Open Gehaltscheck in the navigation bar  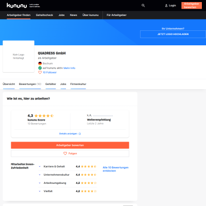click(x=44, y=15)
